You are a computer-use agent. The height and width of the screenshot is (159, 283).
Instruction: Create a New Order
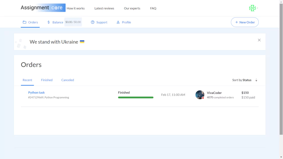(245, 22)
